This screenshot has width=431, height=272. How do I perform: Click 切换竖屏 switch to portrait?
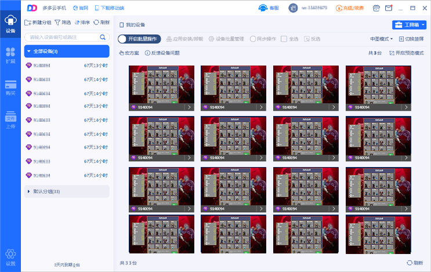click(411, 39)
